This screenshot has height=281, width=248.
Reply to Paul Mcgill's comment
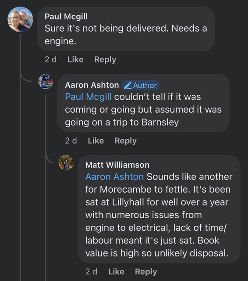pyautogui.click(x=105, y=60)
